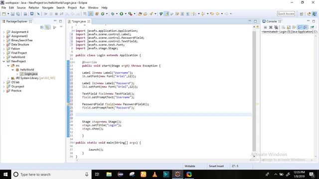Select the Login.java editor tab
The width and height of the screenshot is (319, 179).
pyautogui.click(x=79, y=21)
